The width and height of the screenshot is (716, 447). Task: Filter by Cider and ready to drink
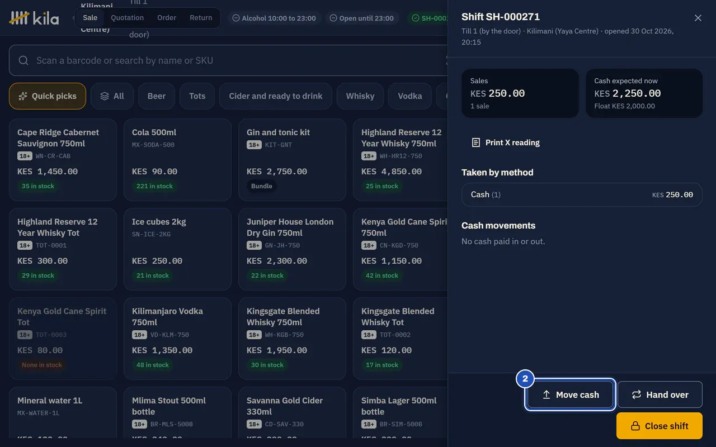[276, 96]
